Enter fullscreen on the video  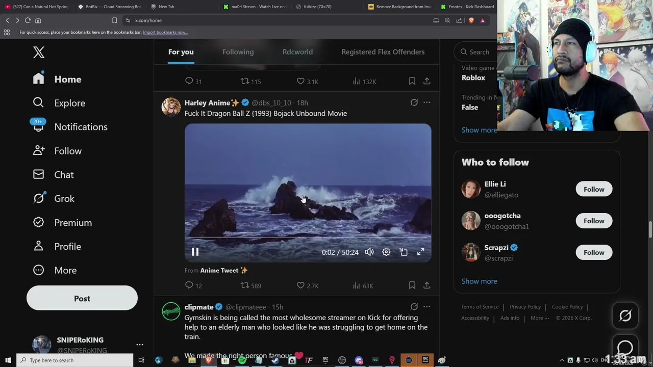pyautogui.click(x=421, y=252)
